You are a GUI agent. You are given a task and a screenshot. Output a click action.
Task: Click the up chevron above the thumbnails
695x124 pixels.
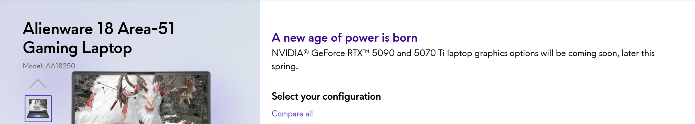click(x=38, y=84)
